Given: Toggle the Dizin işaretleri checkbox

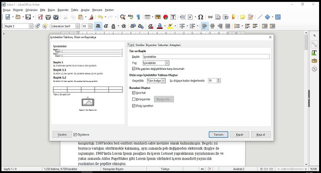Looking at the screenshot, I should 134,106.
